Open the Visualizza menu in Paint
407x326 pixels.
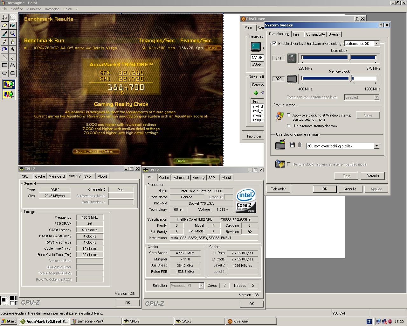pyautogui.click(x=34, y=9)
